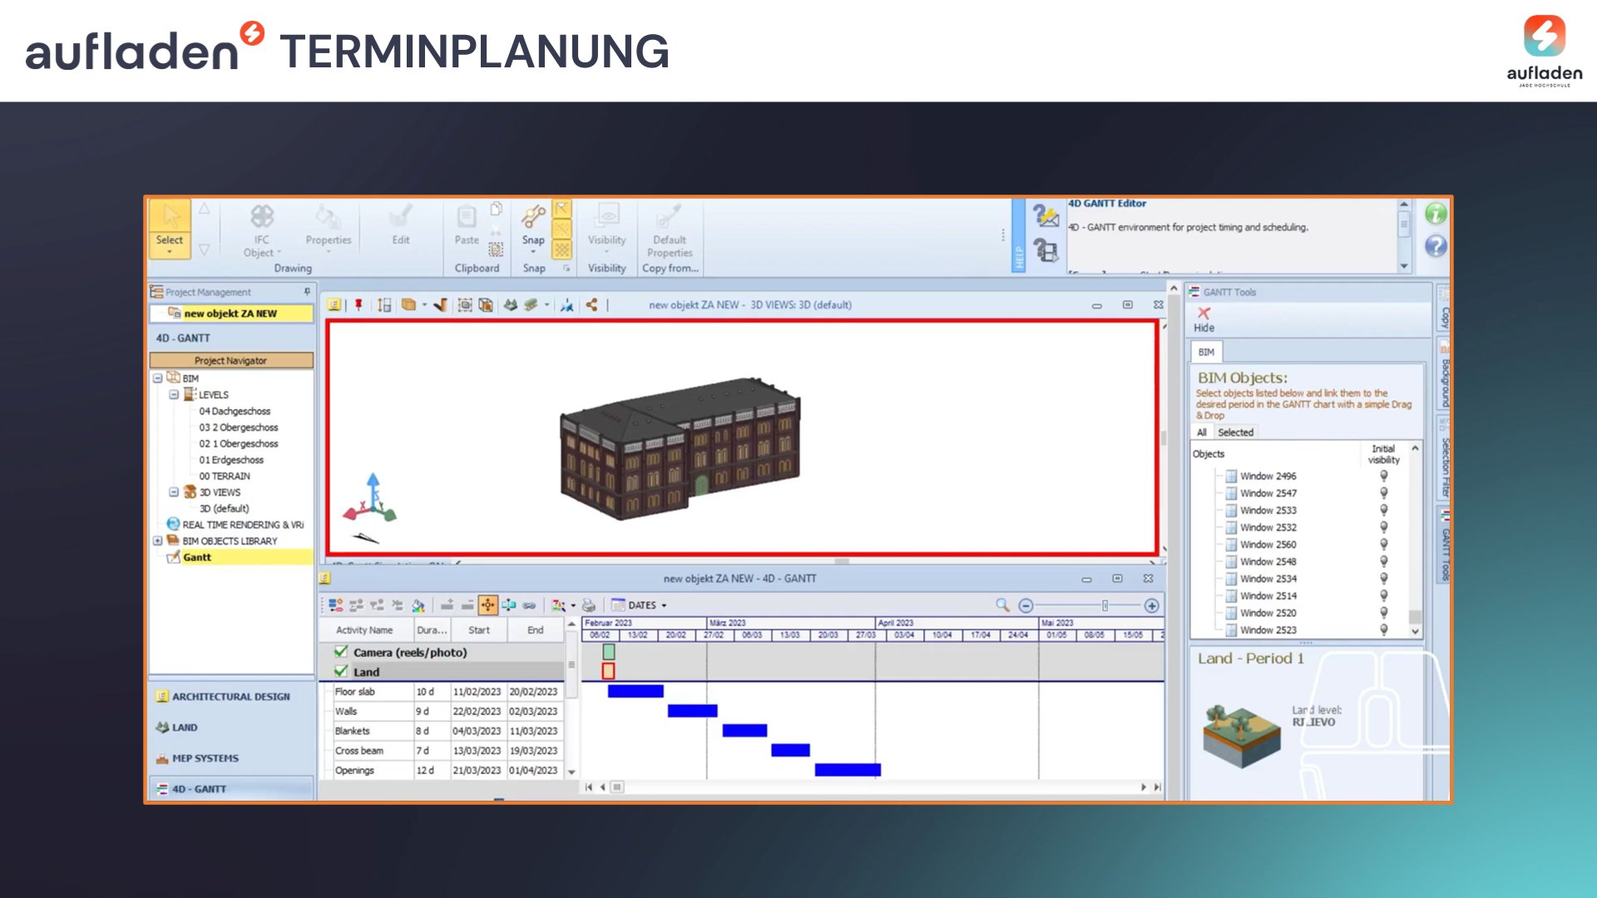Viewport: 1597px width, 898px height.
Task: Open dropdown arrow under the Select tool
Action: [x=170, y=252]
